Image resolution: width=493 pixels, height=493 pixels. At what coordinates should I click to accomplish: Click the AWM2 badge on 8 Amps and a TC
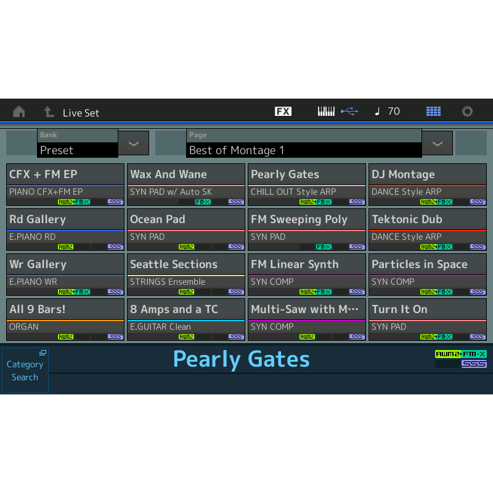(x=186, y=336)
